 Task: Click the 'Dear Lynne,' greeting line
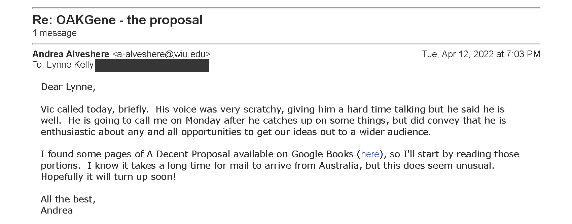[68, 87]
